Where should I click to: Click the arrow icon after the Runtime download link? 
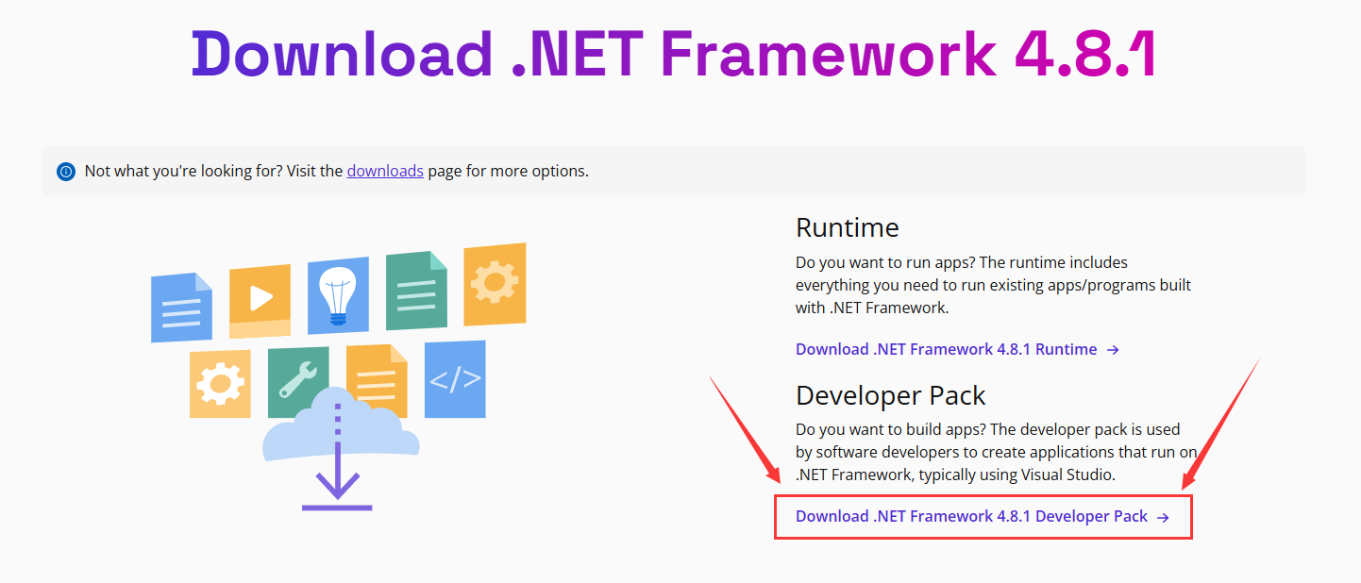[x=1113, y=350]
